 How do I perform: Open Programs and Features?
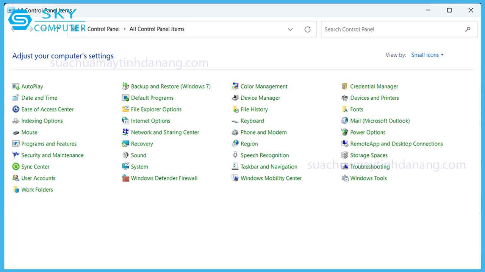49,144
